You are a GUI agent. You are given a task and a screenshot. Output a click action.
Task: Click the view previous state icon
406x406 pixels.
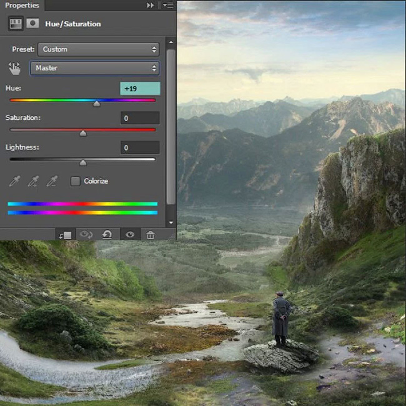click(86, 235)
